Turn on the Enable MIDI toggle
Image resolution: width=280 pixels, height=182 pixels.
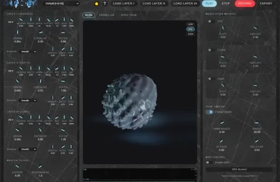pos(210,162)
